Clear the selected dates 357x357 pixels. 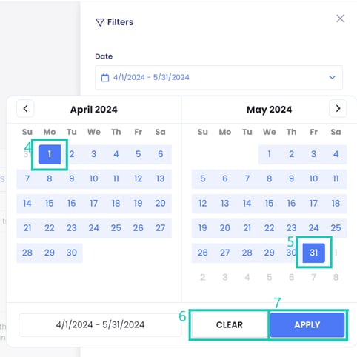(230, 325)
